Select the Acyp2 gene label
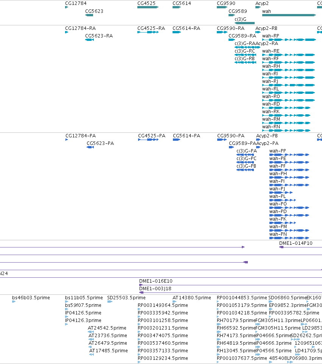The height and width of the screenshot is (364, 322). click(x=262, y=3)
